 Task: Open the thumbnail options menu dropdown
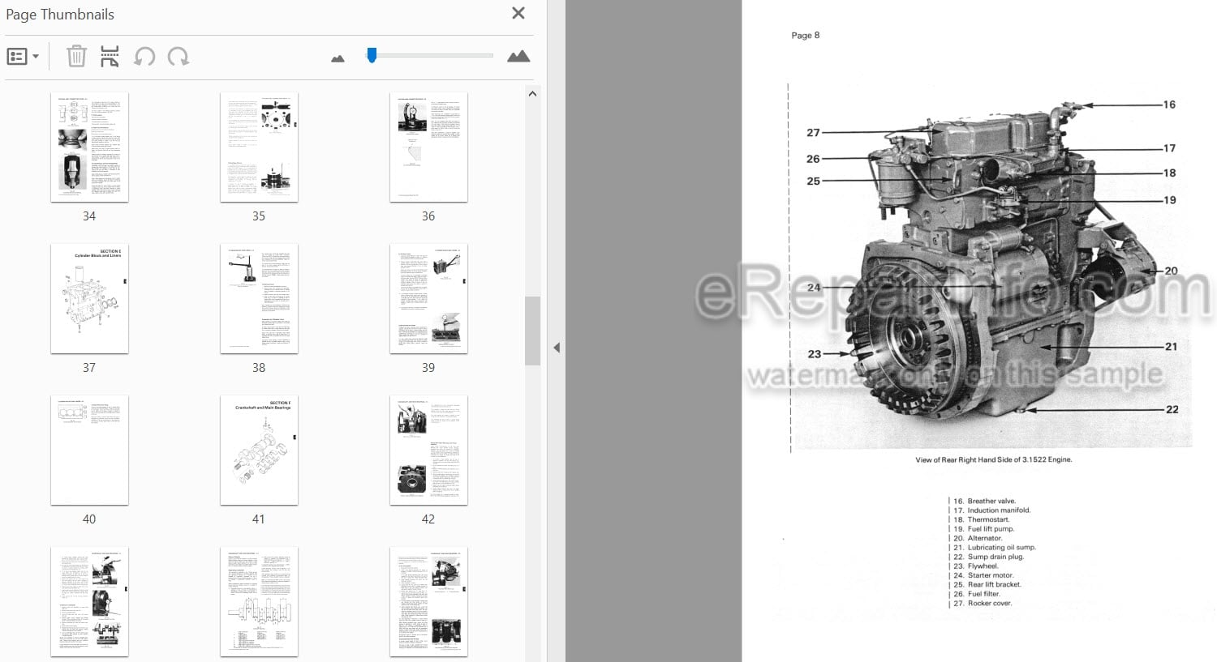(23, 57)
